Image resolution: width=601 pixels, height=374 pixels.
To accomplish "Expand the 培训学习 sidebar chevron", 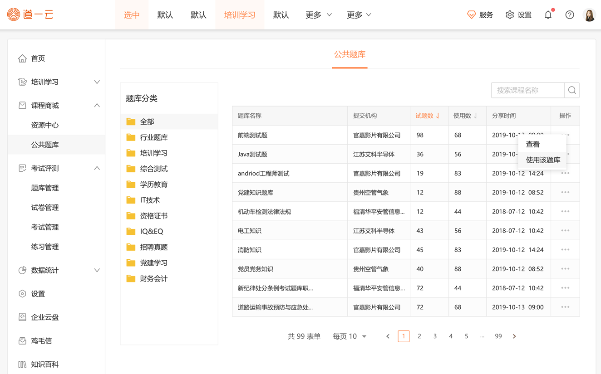I will pos(97,82).
